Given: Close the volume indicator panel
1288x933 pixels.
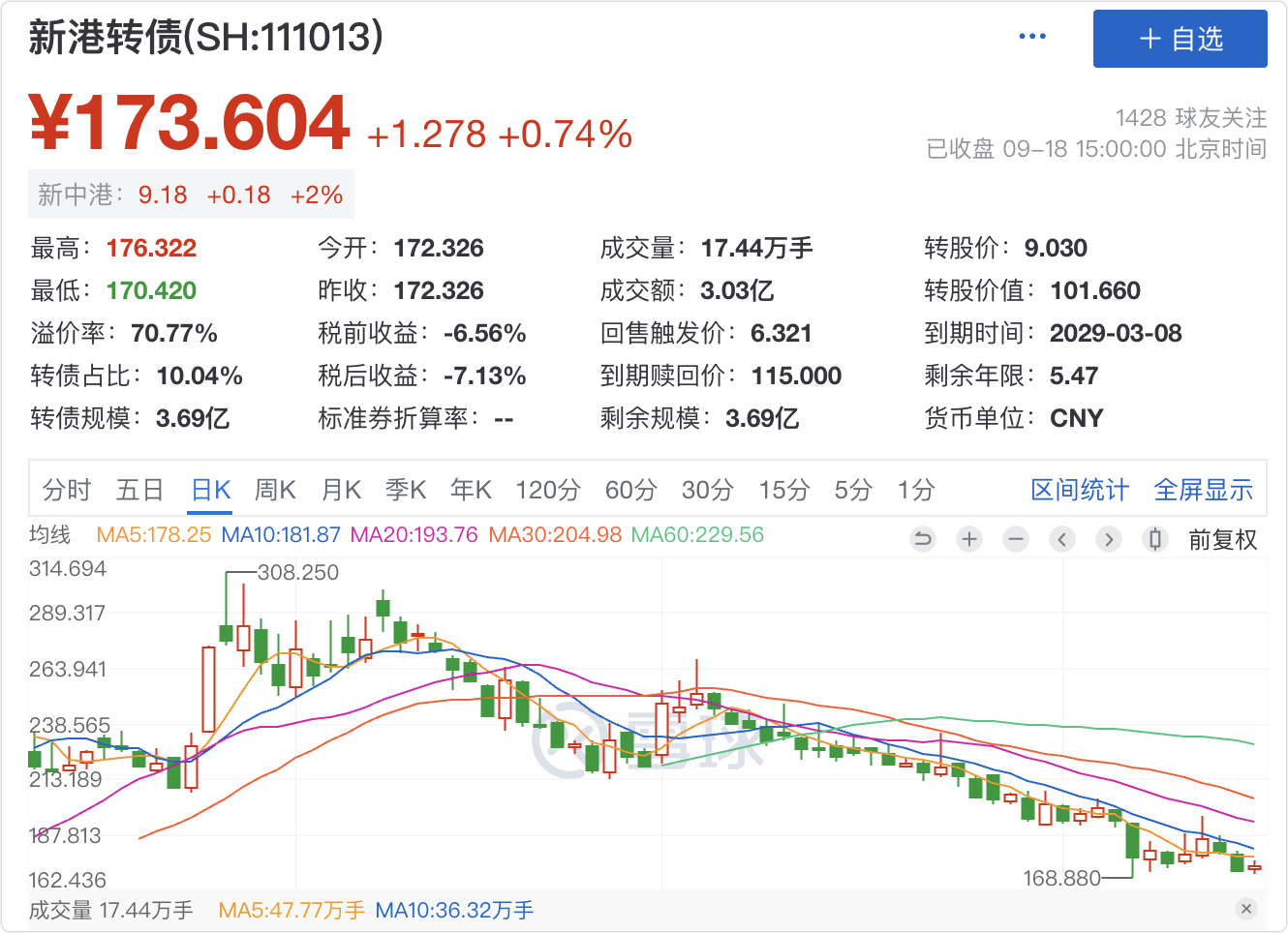Looking at the screenshot, I should (1246, 908).
